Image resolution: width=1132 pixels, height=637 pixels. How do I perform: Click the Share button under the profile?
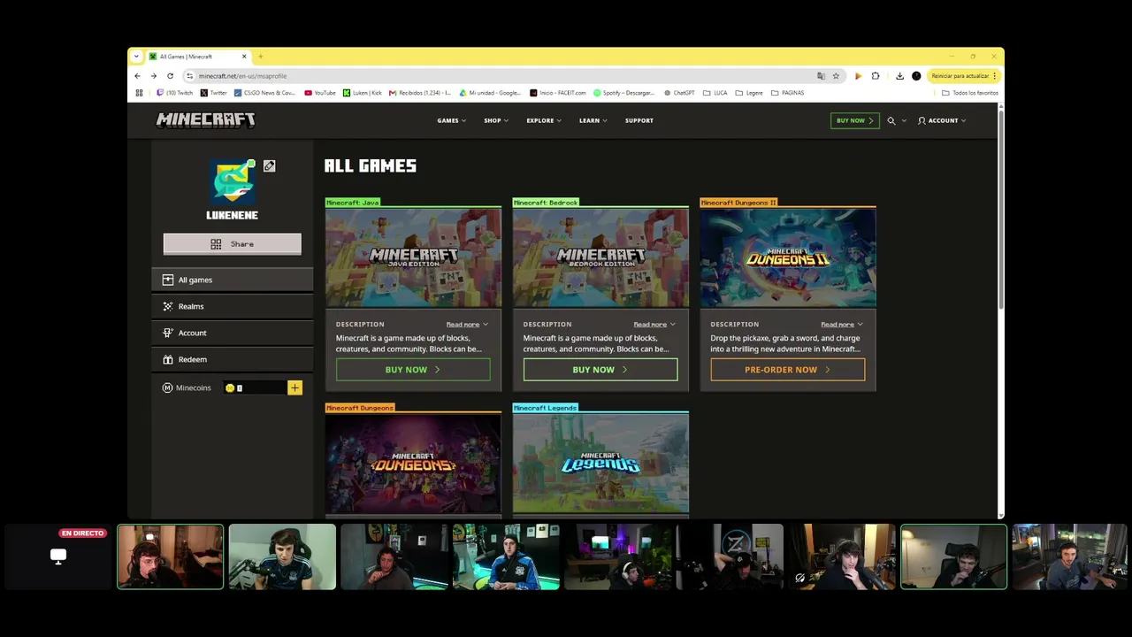(x=233, y=244)
